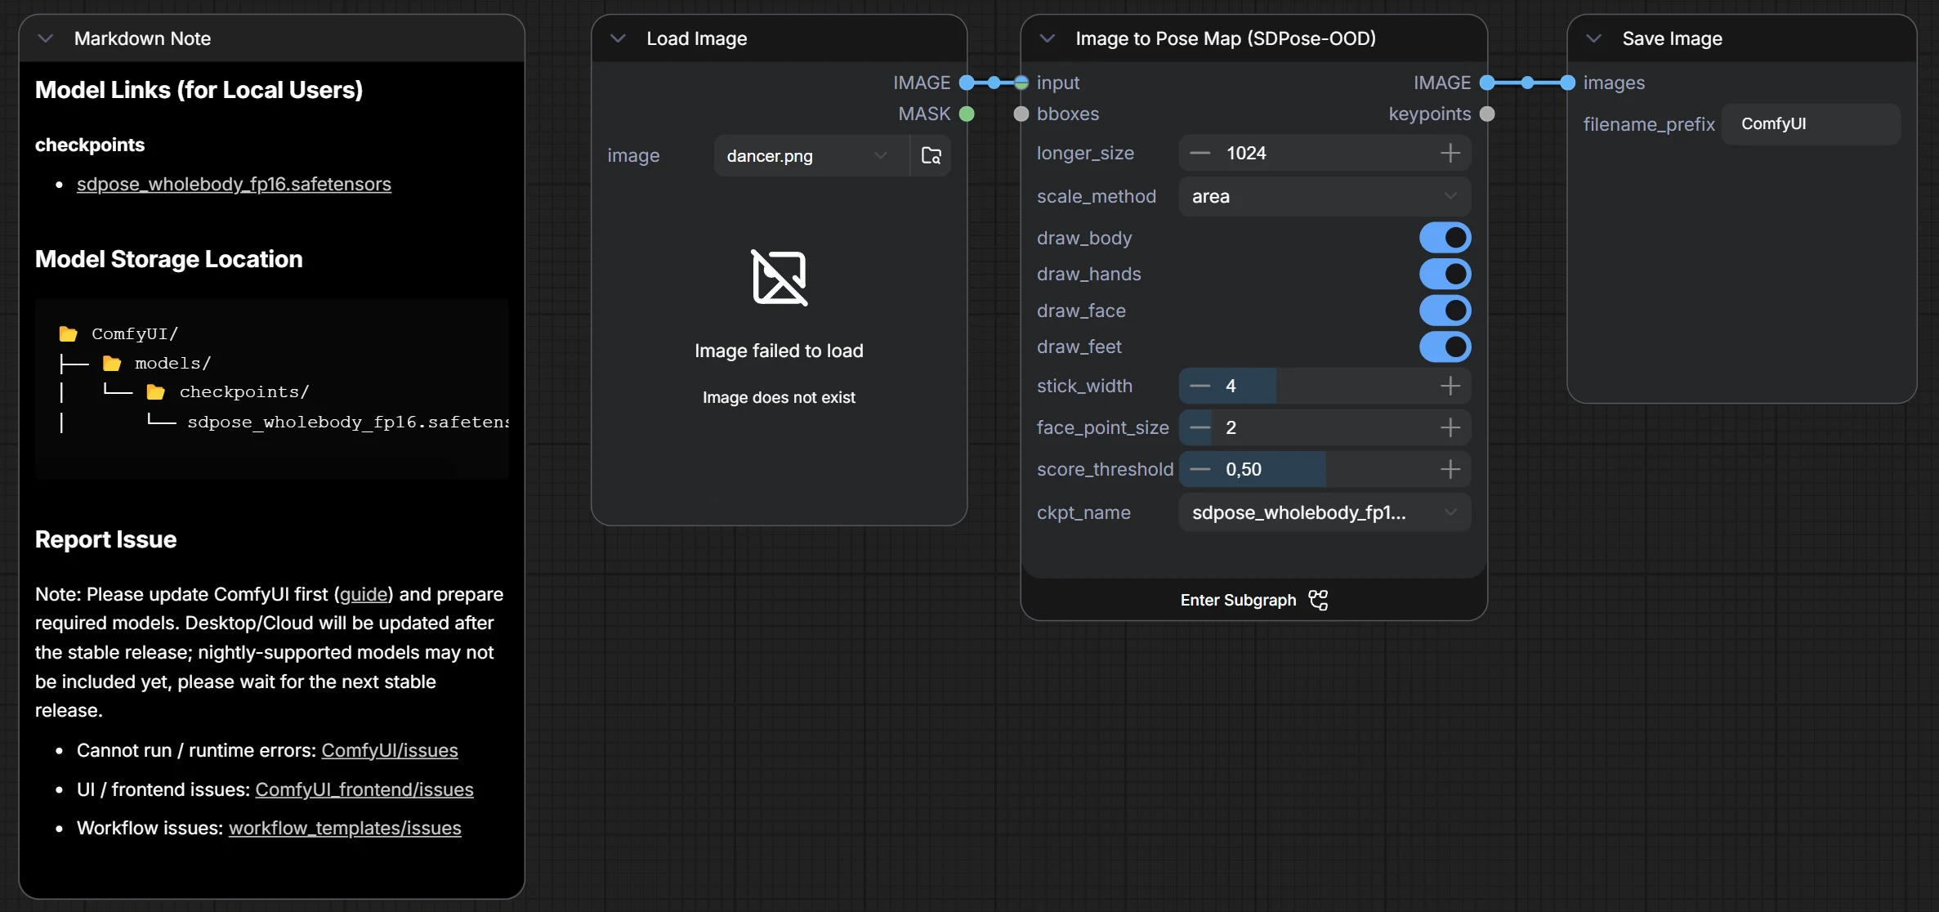Screen dimensions: 1939x912
Task: Decrease score_threshold with minus icon
Action: coord(1200,469)
